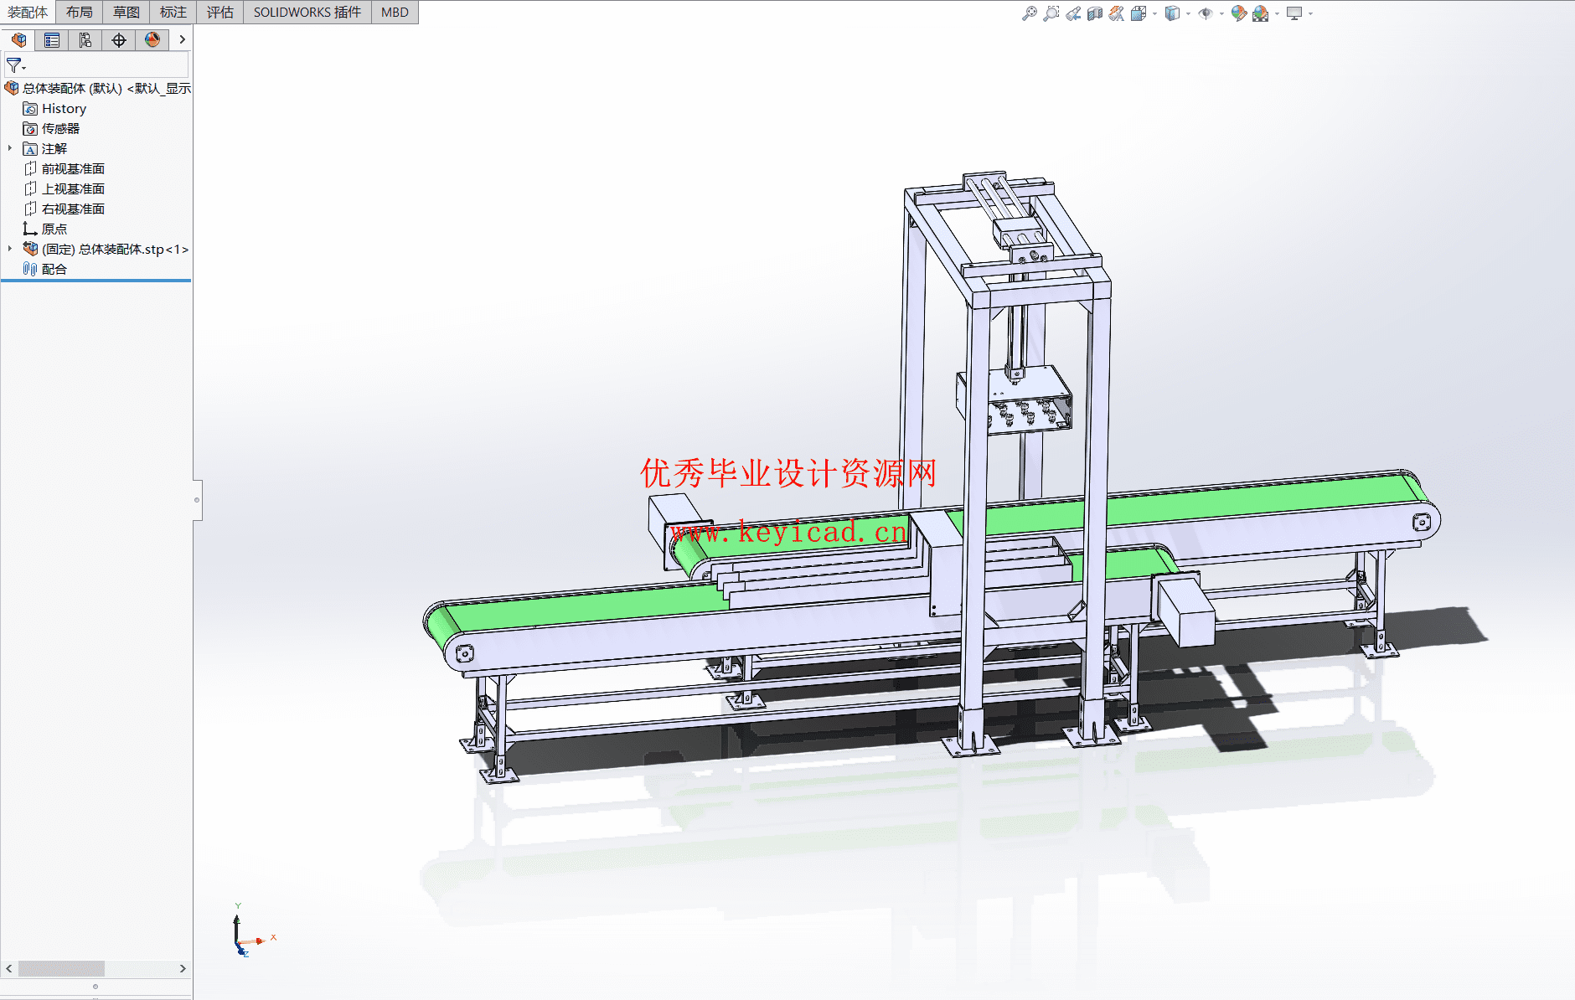Select the 原点 origin item
Screen dimensions: 1575x1000
[54, 229]
